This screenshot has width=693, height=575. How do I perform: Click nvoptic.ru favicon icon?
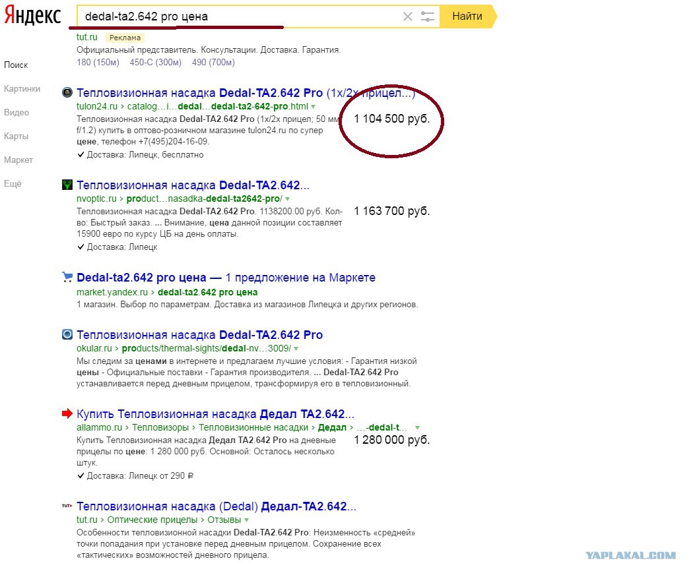[67, 185]
